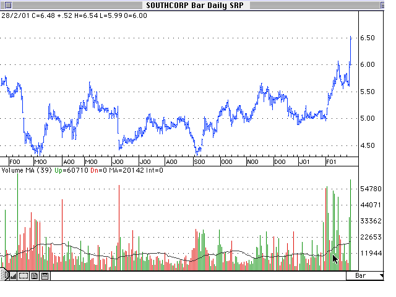This screenshot has height=297, width=396.
Task: Click the F00 month marker on time axis
Action: tap(15, 162)
